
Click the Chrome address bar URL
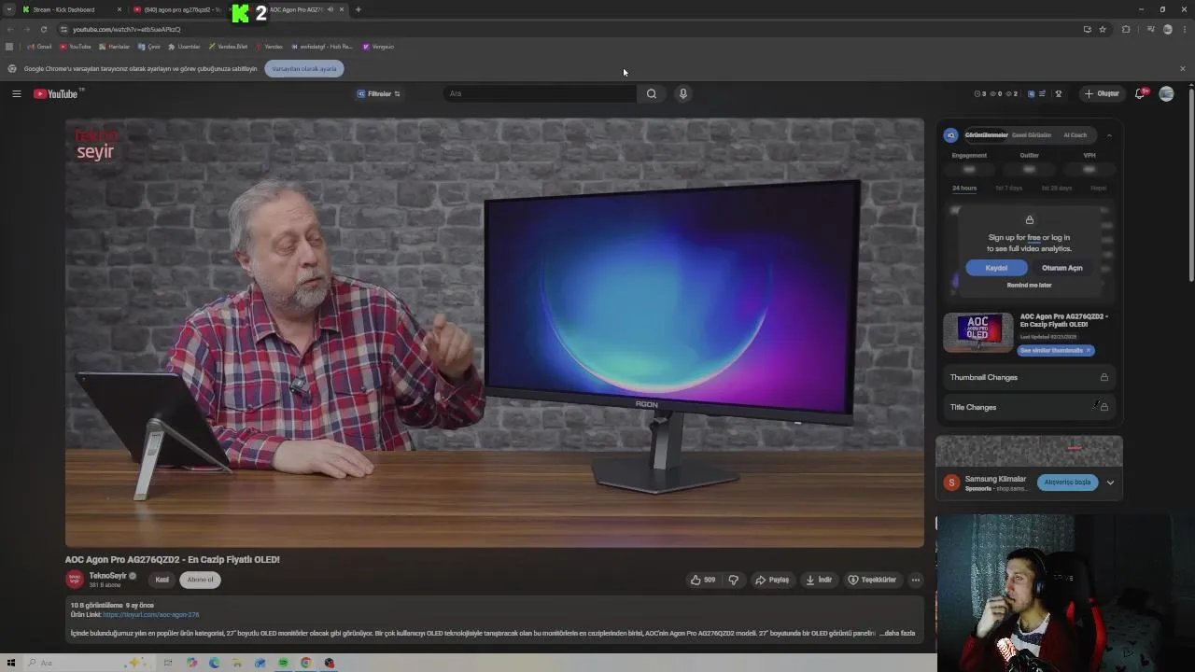[x=126, y=29]
